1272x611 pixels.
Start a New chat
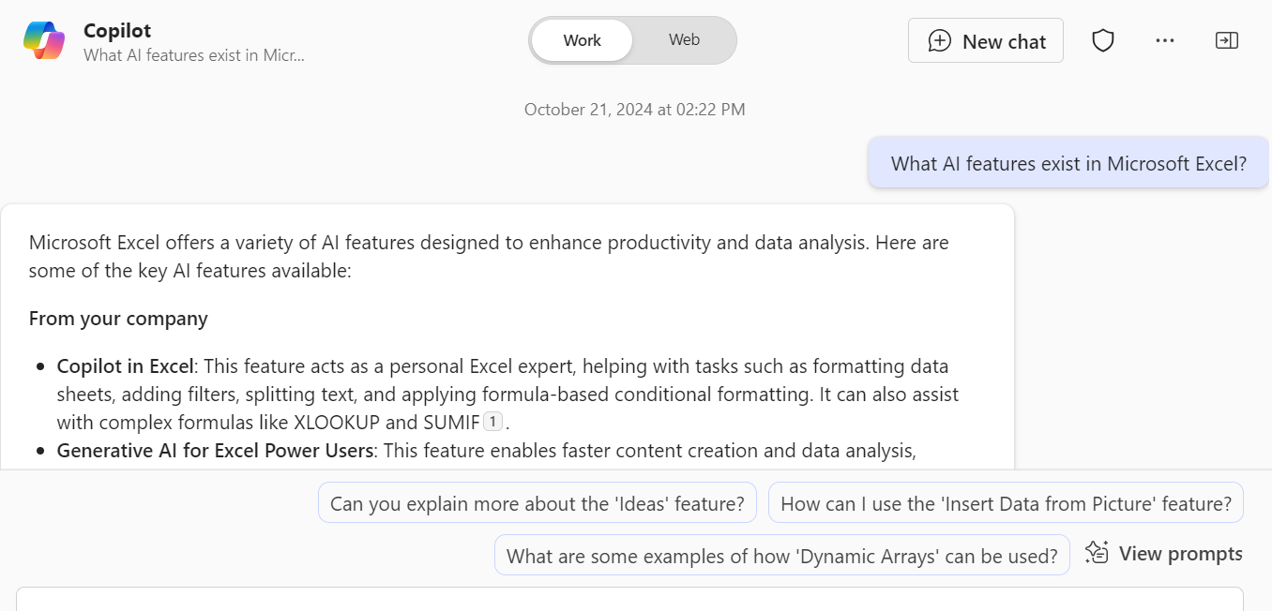click(986, 40)
